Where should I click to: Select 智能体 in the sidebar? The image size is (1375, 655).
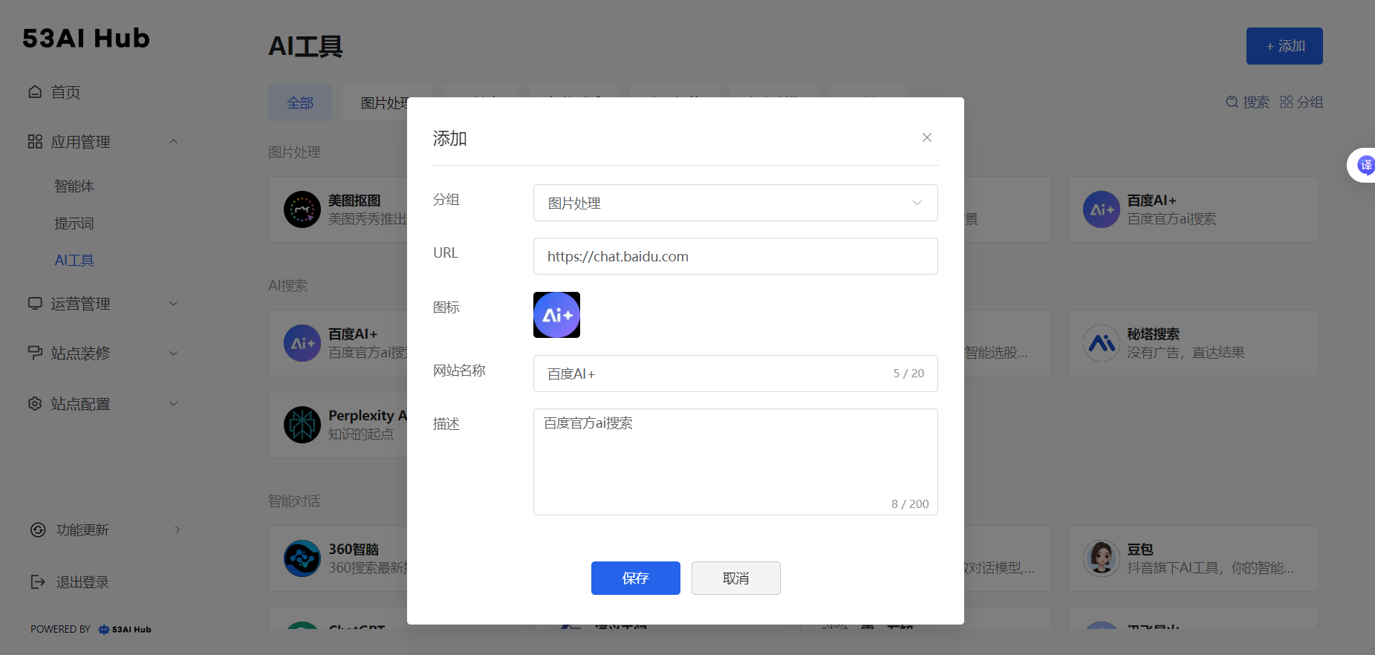pos(74,186)
